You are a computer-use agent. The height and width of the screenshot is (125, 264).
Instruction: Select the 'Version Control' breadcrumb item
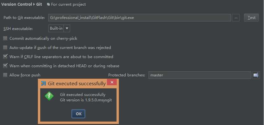point(16,4)
